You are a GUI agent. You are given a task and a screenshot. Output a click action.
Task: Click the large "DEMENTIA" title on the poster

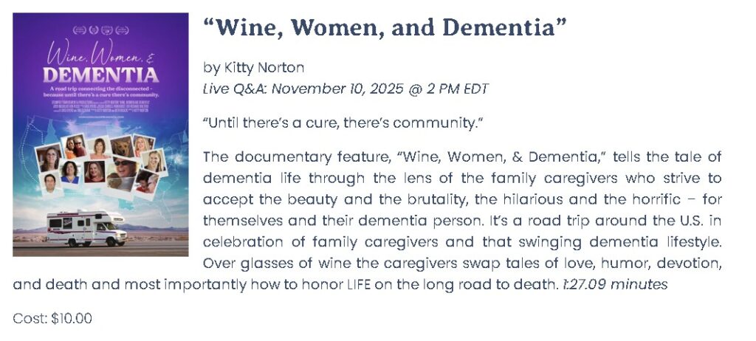(x=100, y=75)
